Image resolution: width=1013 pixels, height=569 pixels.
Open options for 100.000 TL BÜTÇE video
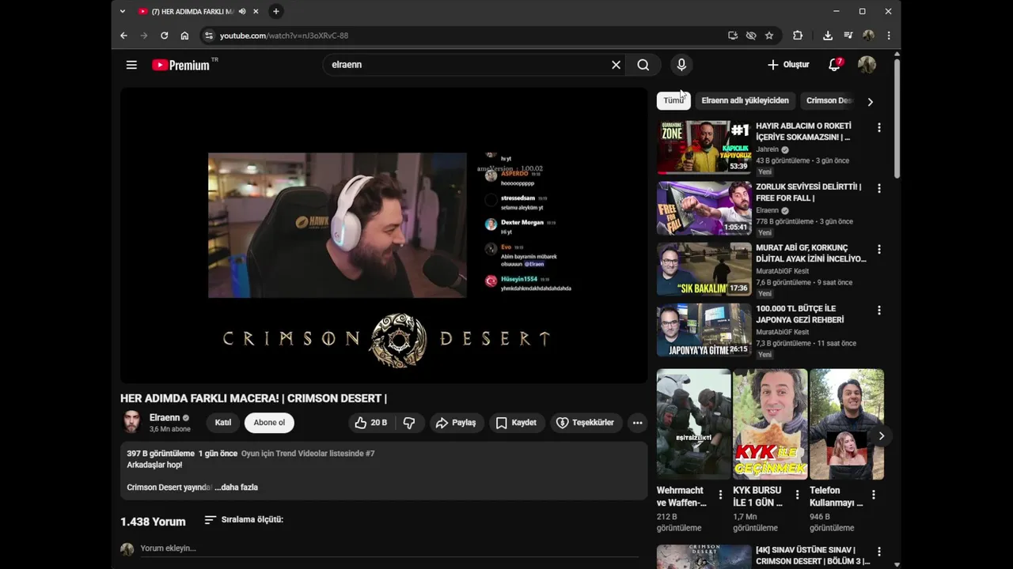pyautogui.click(x=878, y=310)
